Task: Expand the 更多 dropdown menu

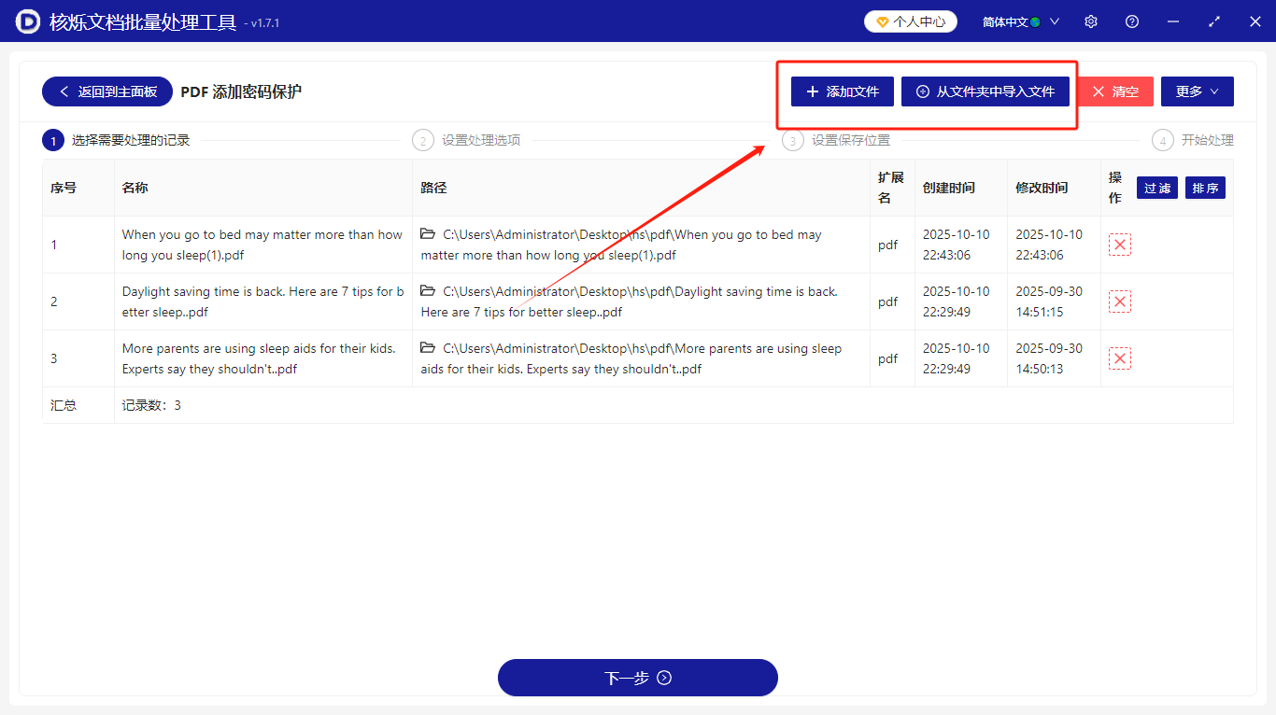Action: click(1197, 91)
